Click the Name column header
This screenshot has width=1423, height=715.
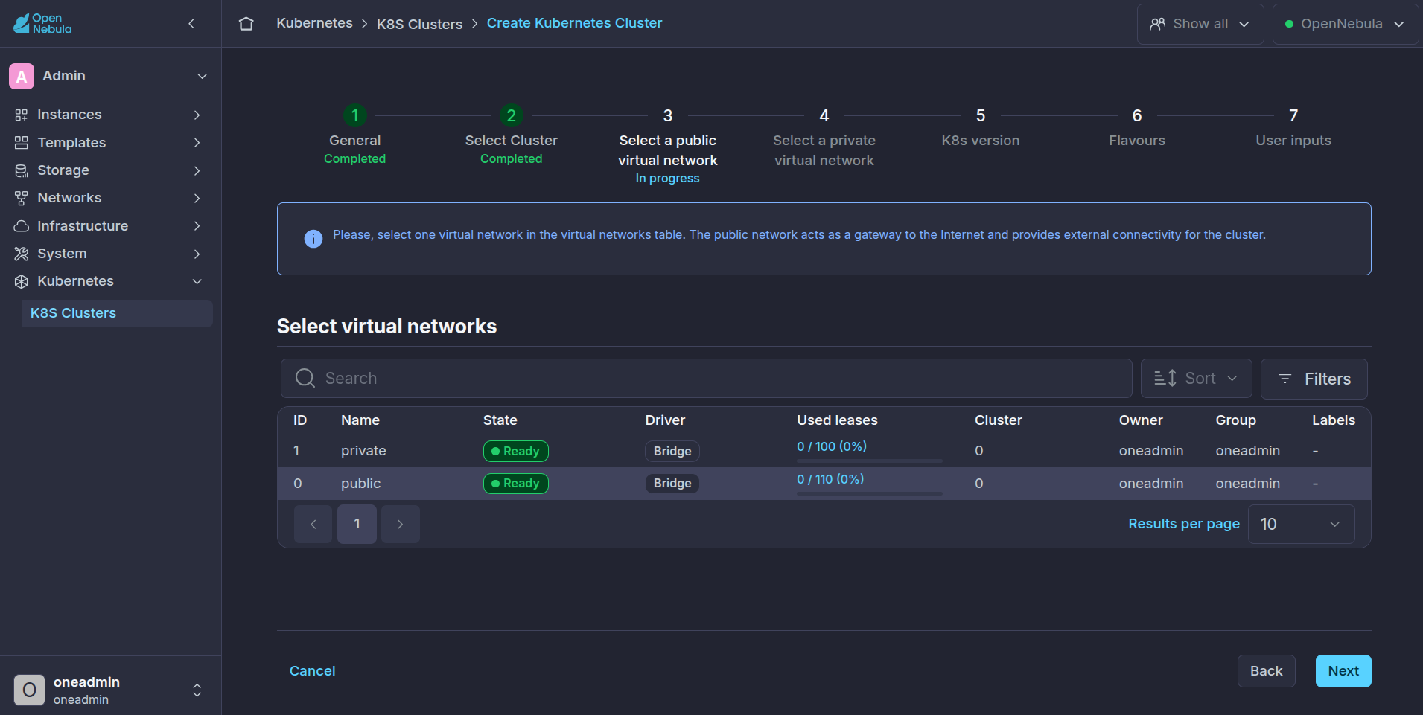coord(360,420)
